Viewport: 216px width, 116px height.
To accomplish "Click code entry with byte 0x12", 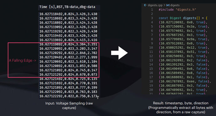I will click(x=184, y=48).
